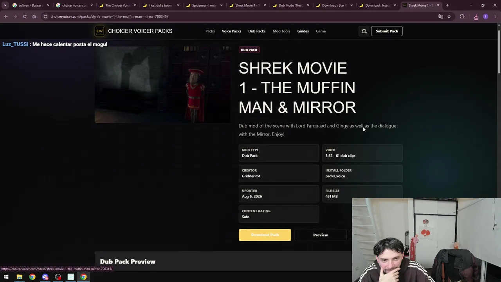Focus the browser address bar URL
Screen dimensions: 501x282
(x=109, y=16)
